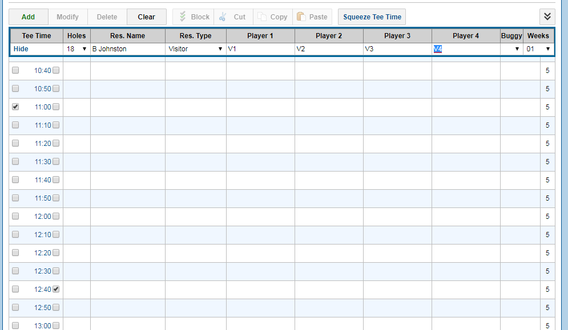Tick the checkbox after the 11:20 time
568x330 pixels.
(56, 143)
